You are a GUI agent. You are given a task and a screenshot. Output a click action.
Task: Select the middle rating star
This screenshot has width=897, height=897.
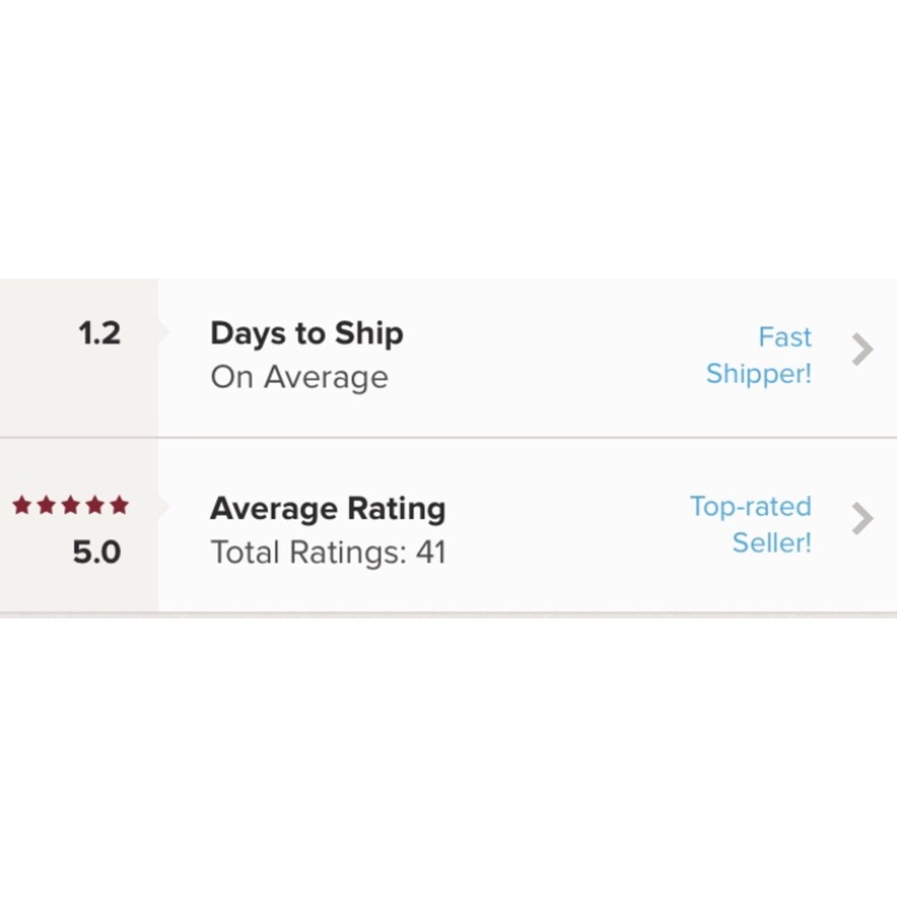pyautogui.click(x=71, y=505)
